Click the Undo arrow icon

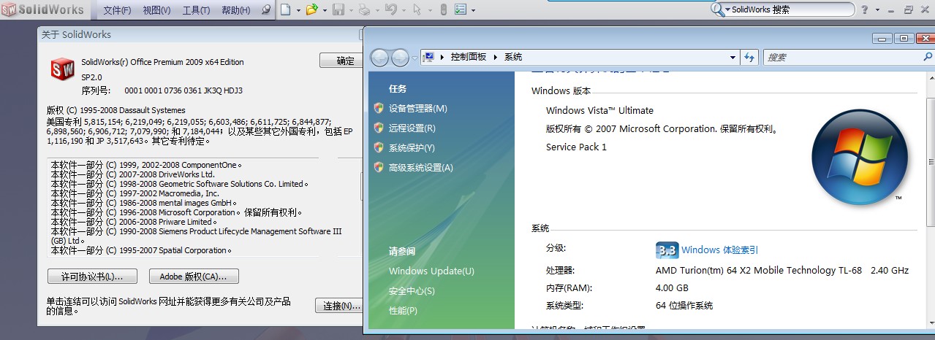390,10
